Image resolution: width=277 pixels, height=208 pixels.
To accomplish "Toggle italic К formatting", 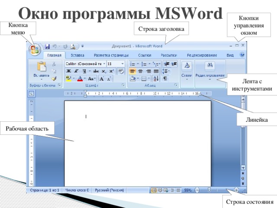I will tap(76, 71).
